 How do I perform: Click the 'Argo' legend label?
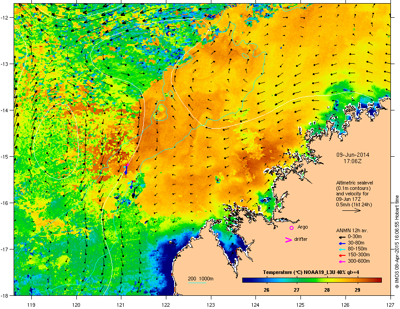[303, 227]
